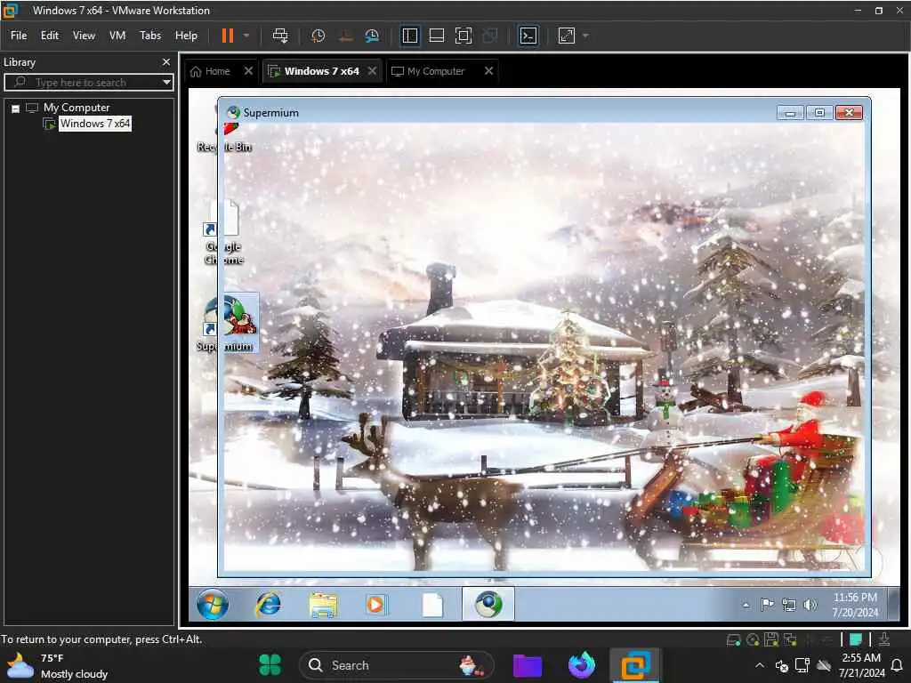Click the Supermium title bar icon
911x683 pixels.
(x=234, y=113)
